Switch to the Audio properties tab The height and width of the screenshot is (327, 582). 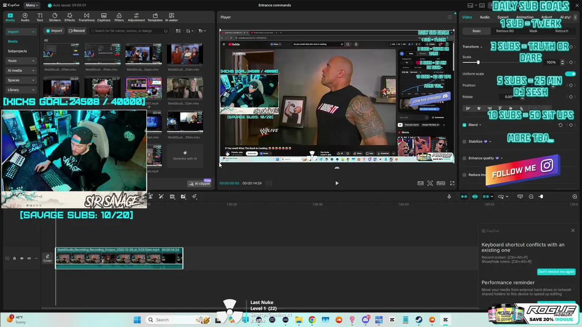[x=485, y=17]
